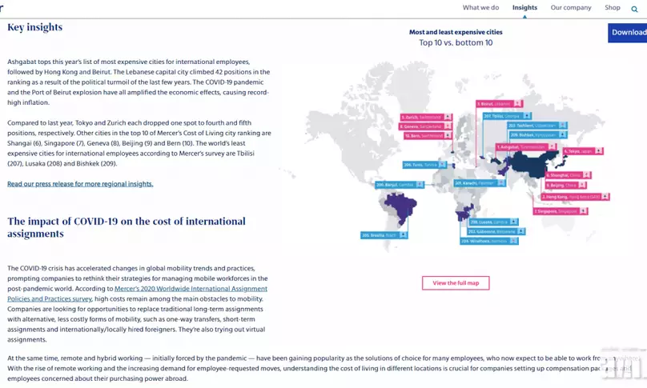Click the flag icon on the Lusaka label
The height and width of the screenshot is (388, 647).
(x=514, y=222)
